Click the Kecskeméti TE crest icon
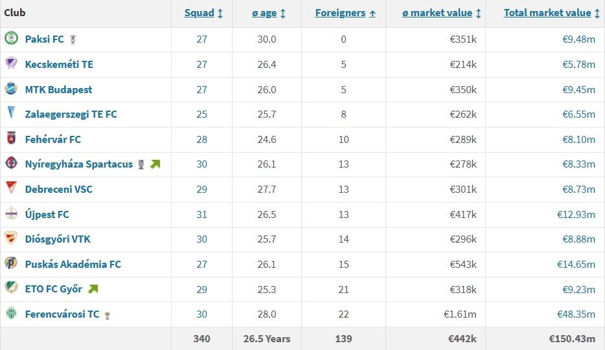This screenshot has height=350, width=605. pyautogui.click(x=11, y=63)
